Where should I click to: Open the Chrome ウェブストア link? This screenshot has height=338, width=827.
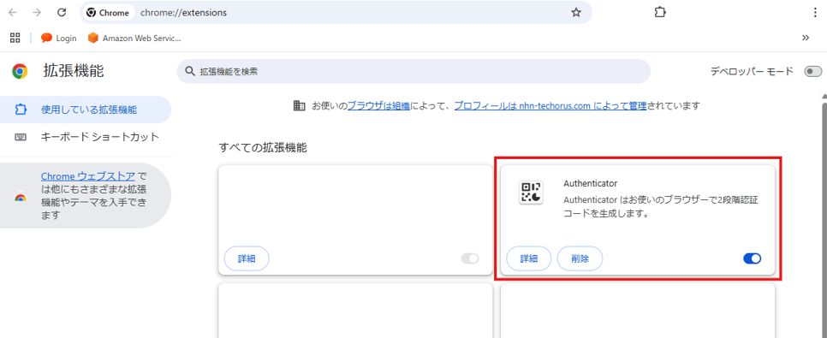pyautogui.click(x=88, y=176)
